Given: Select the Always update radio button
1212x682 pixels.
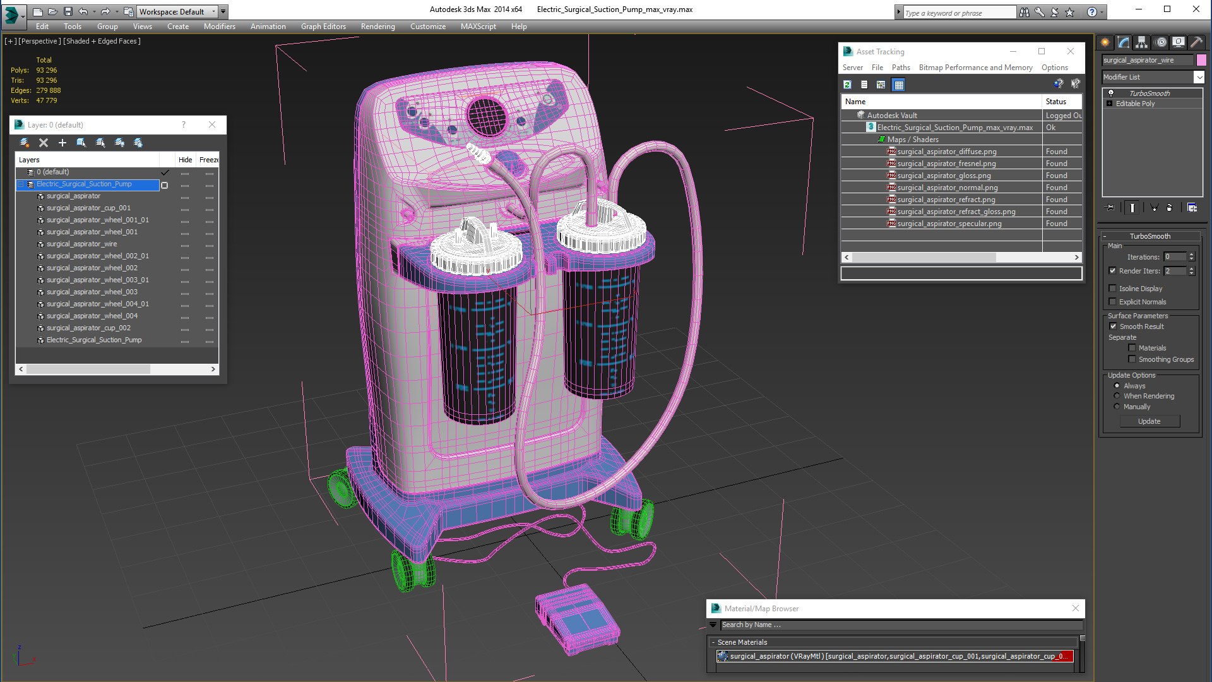Looking at the screenshot, I should pyautogui.click(x=1117, y=386).
